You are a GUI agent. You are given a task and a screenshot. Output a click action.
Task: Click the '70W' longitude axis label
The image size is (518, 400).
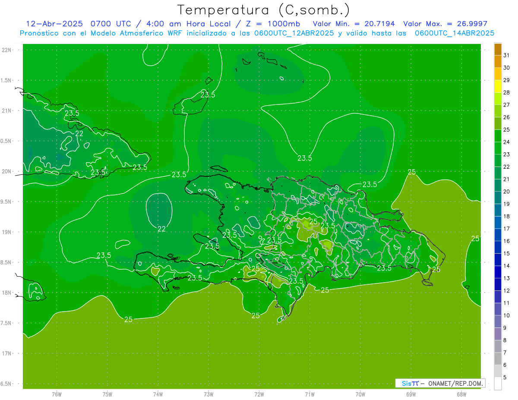[x=360, y=394]
